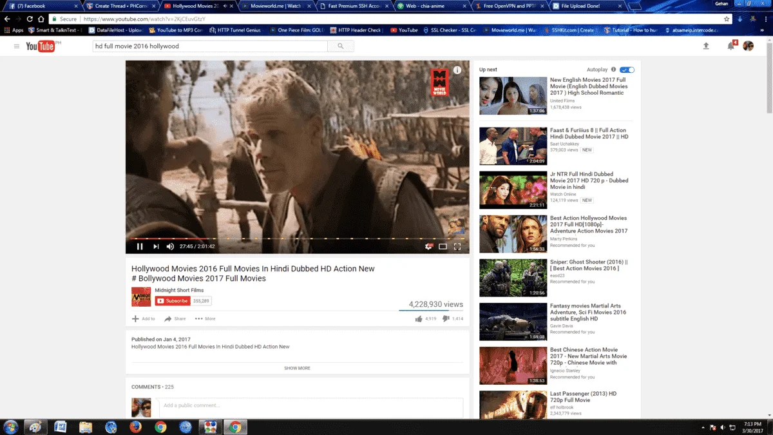Switch to Movieworld.me tab
This screenshot has height=435, width=773.
pyautogui.click(x=276, y=6)
